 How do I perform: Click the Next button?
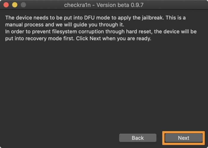184,138
